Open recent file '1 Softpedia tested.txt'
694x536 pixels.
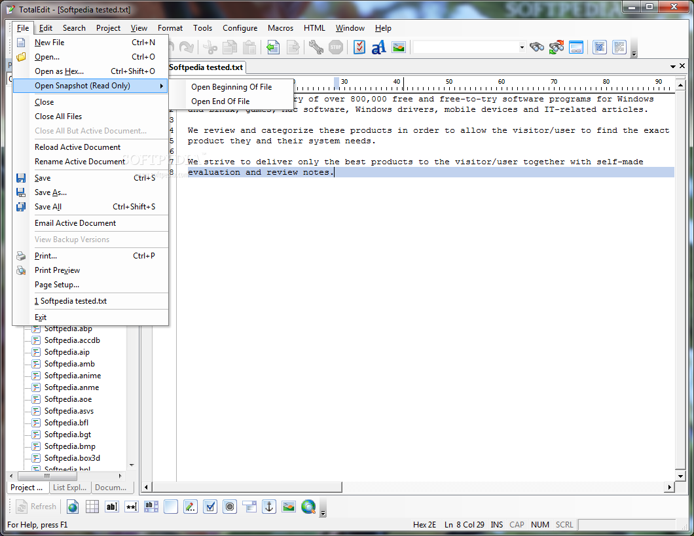tap(91, 301)
